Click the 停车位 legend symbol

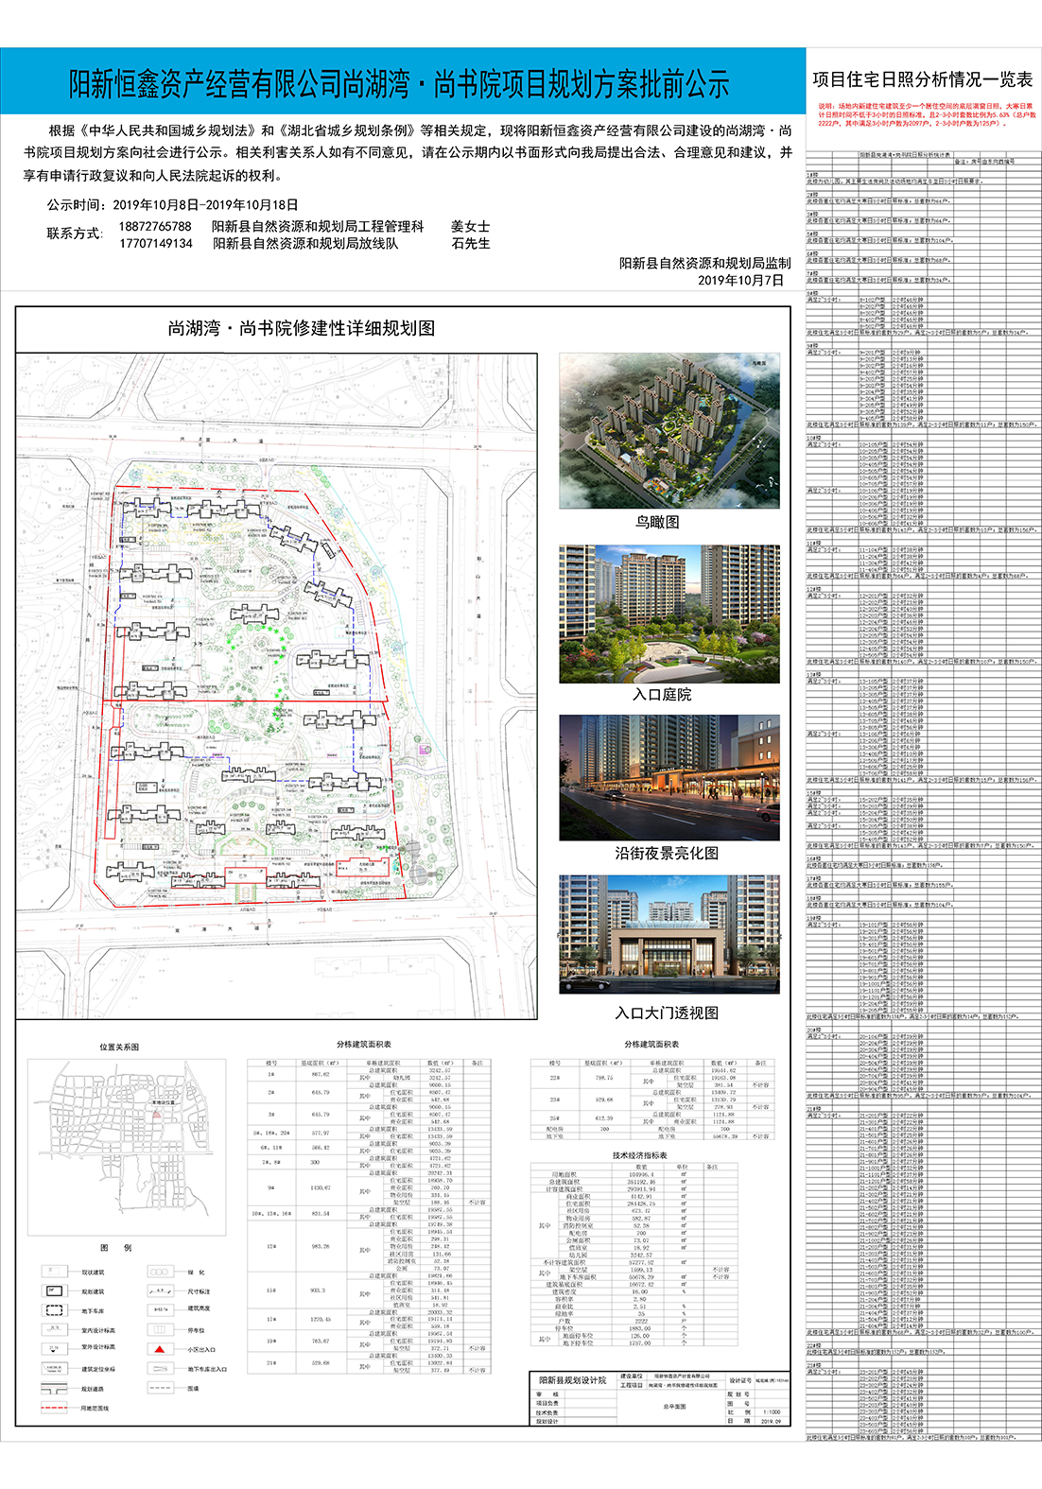161,1330
